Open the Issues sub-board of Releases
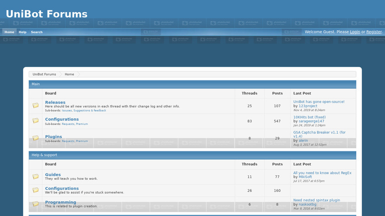The image size is (385, 216). tap(67, 111)
